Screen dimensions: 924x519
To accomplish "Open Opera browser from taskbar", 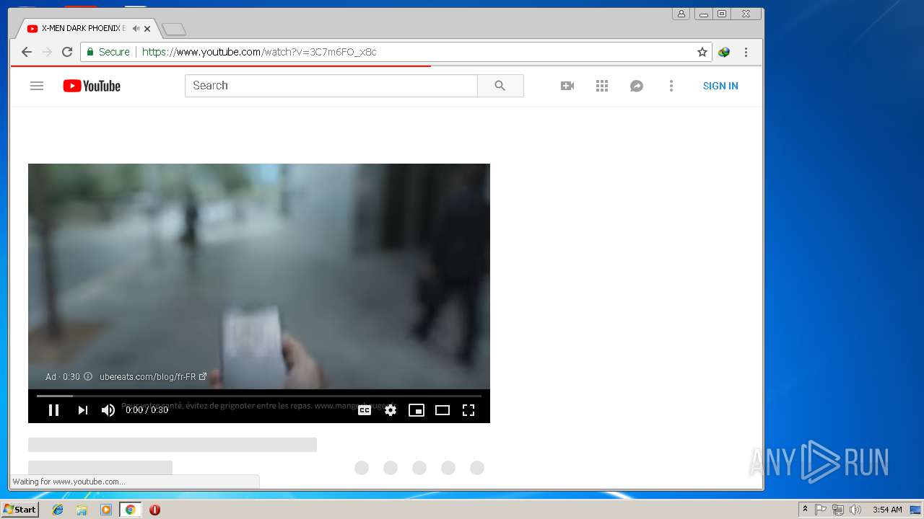I will [154, 510].
